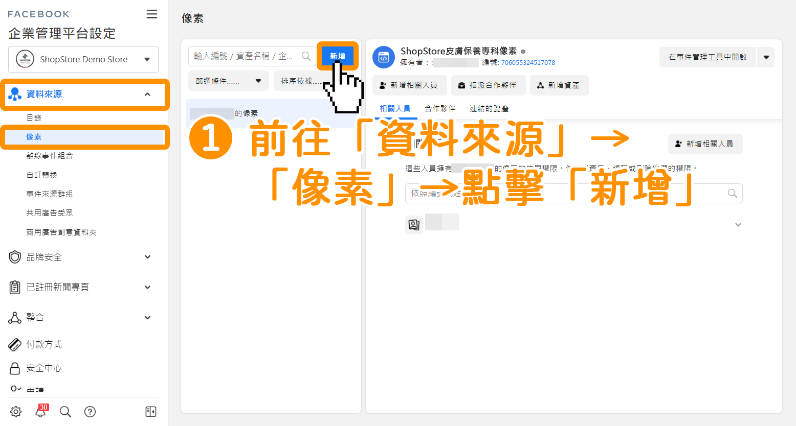Screen dimensions: 796x426
Task: Open 目錄 in the sidebar
Action: (x=34, y=118)
